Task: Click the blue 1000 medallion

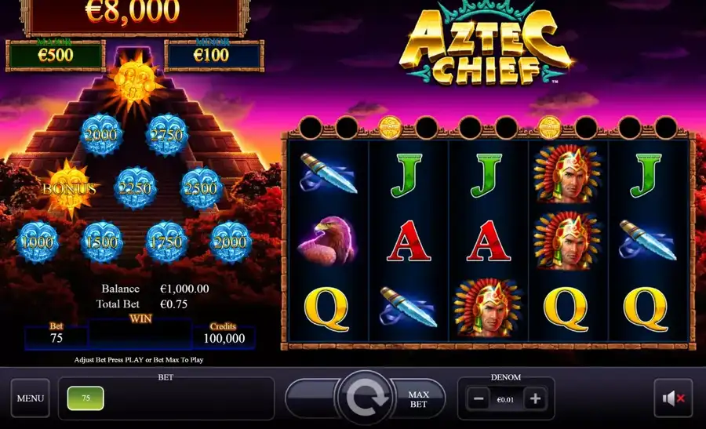Action: click(38, 242)
